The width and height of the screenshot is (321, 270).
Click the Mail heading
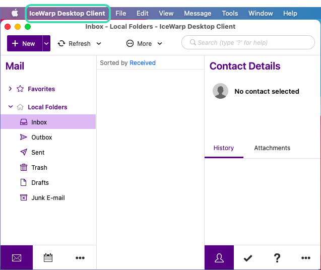pos(15,66)
